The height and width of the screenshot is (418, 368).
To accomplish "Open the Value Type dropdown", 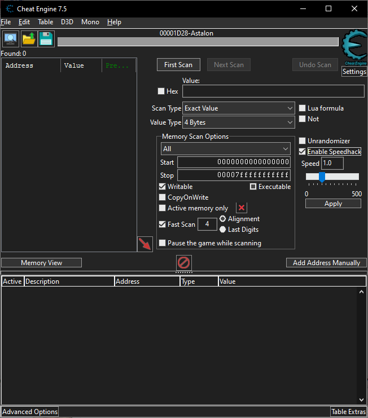I will pos(239,122).
